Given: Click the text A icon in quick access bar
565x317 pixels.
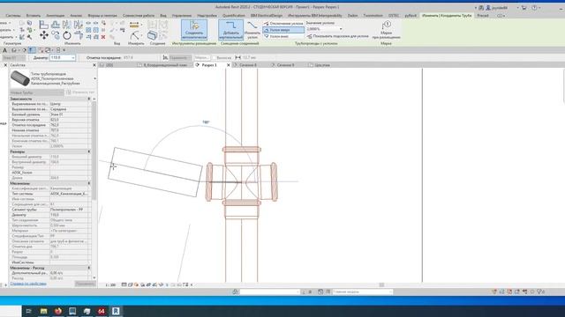Looking at the screenshot, I should pyautogui.click(x=4, y=50).
